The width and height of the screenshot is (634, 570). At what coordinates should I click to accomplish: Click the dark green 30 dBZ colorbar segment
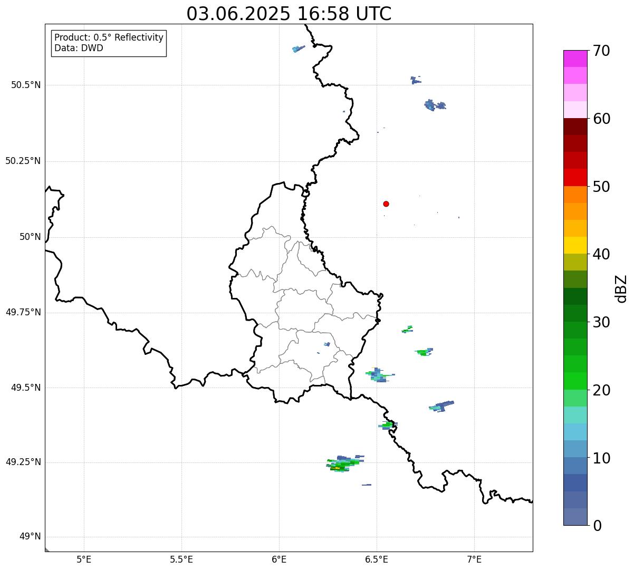click(x=575, y=313)
